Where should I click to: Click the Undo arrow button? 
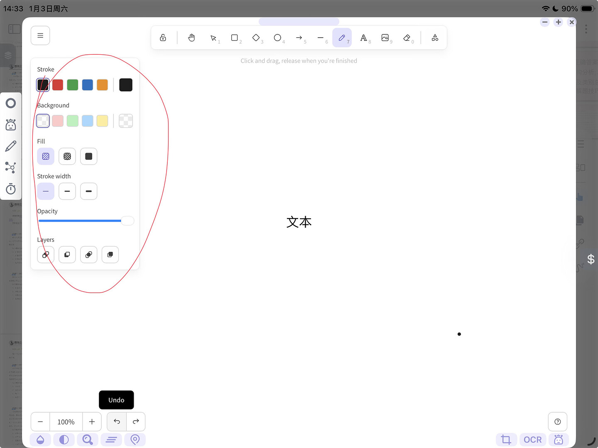(117, 421)
